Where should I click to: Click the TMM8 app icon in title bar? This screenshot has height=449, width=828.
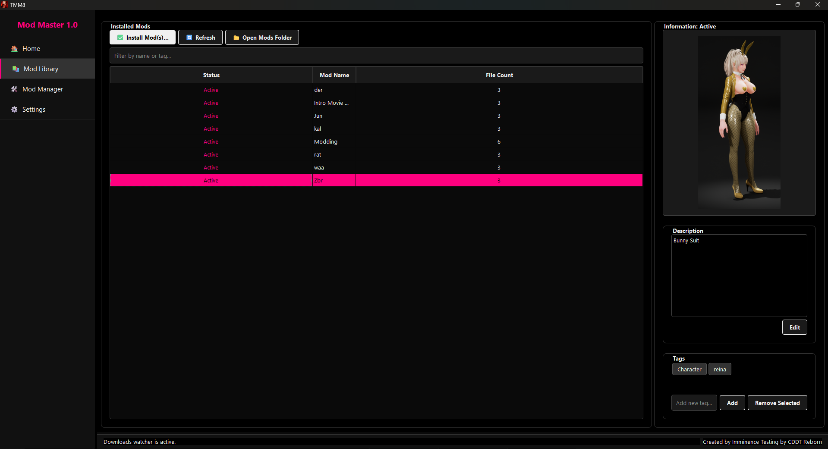[4, 5]
